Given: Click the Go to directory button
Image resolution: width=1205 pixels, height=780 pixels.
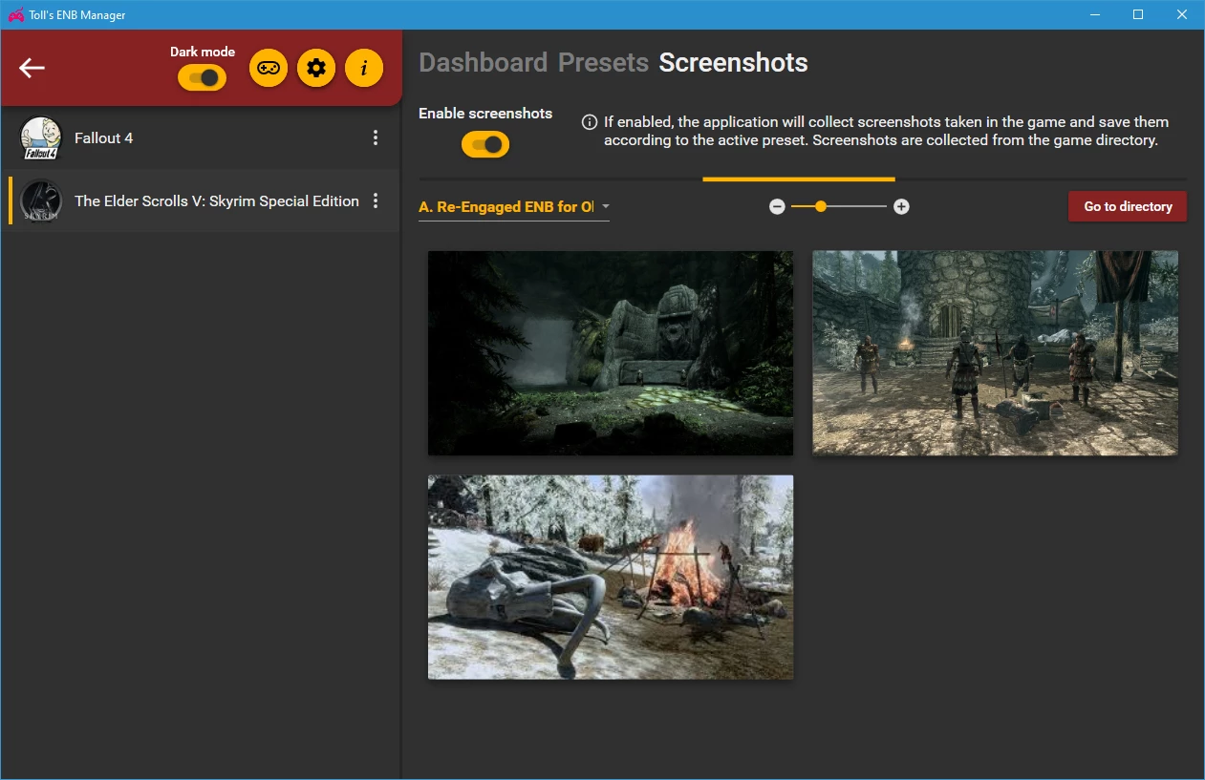Looking at the screenshot, I should [1128, 206].
